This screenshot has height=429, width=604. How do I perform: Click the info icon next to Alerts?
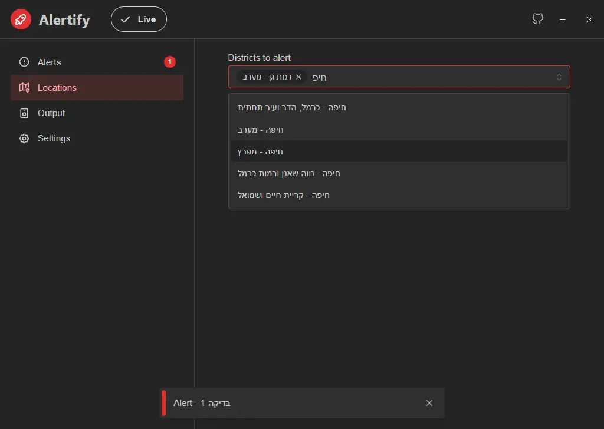tap(23, 62)
